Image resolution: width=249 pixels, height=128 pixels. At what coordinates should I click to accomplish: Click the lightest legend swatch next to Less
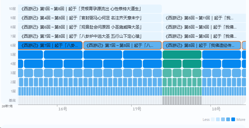(213, 120)
